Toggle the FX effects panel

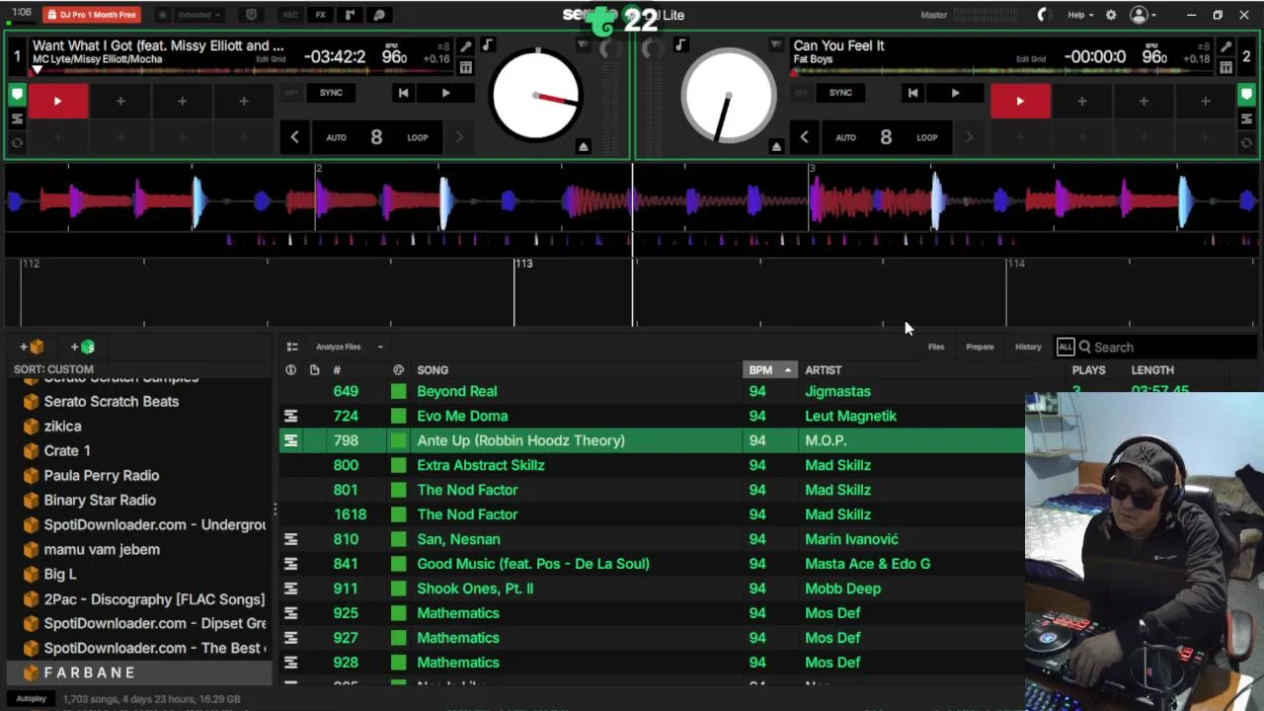coord(320,15)
